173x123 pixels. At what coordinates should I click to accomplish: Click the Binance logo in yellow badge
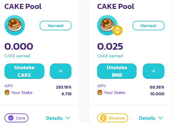(103, 118)
